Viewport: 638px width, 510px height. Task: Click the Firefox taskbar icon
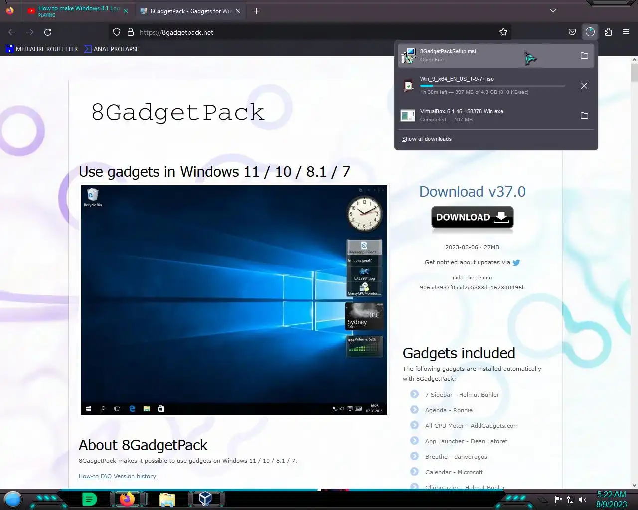127,499
